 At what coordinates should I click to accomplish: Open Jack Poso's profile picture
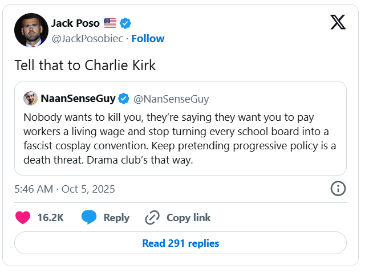pyautogui.click(x=31, y=30)
